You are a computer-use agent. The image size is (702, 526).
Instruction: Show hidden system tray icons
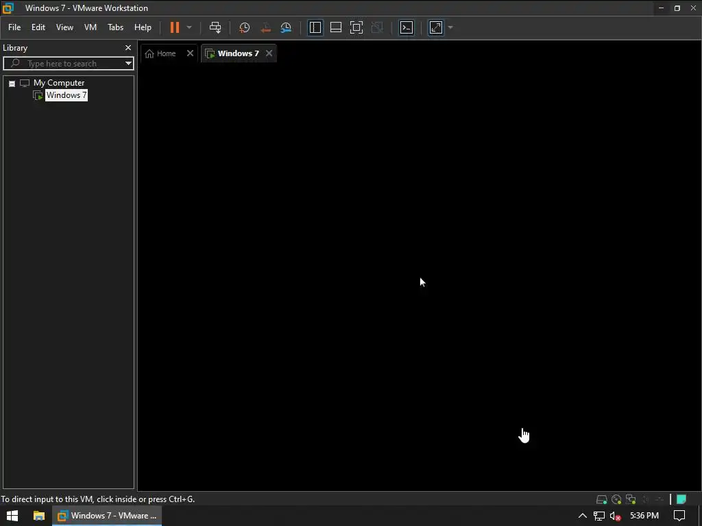(583, 516)
